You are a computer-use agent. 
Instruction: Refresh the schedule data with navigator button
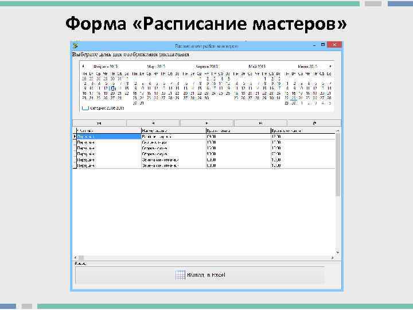point(314,123)
